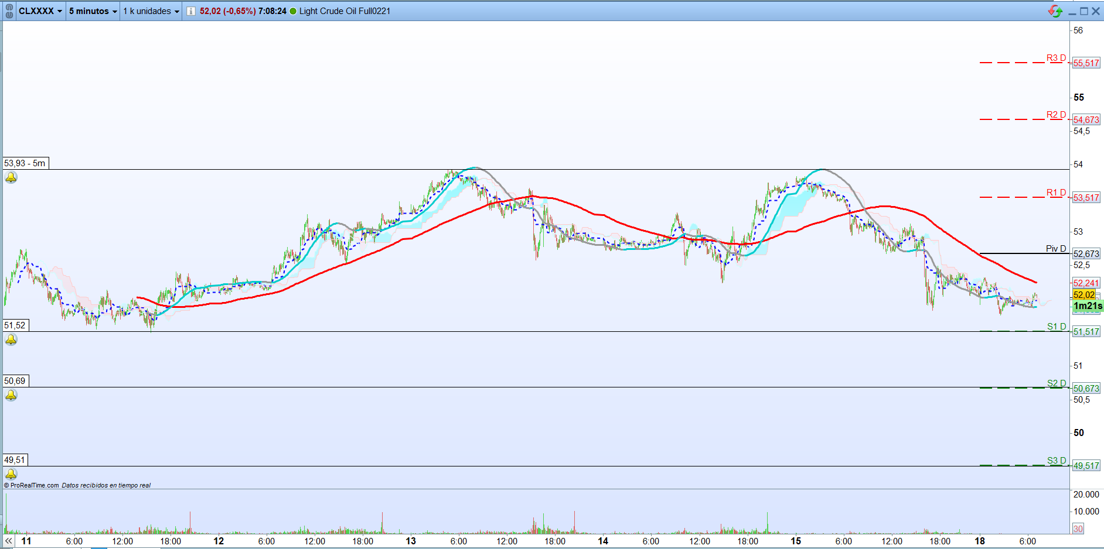Click date 11 on the time axis
1104x549 pixels.
coord(26,541)
